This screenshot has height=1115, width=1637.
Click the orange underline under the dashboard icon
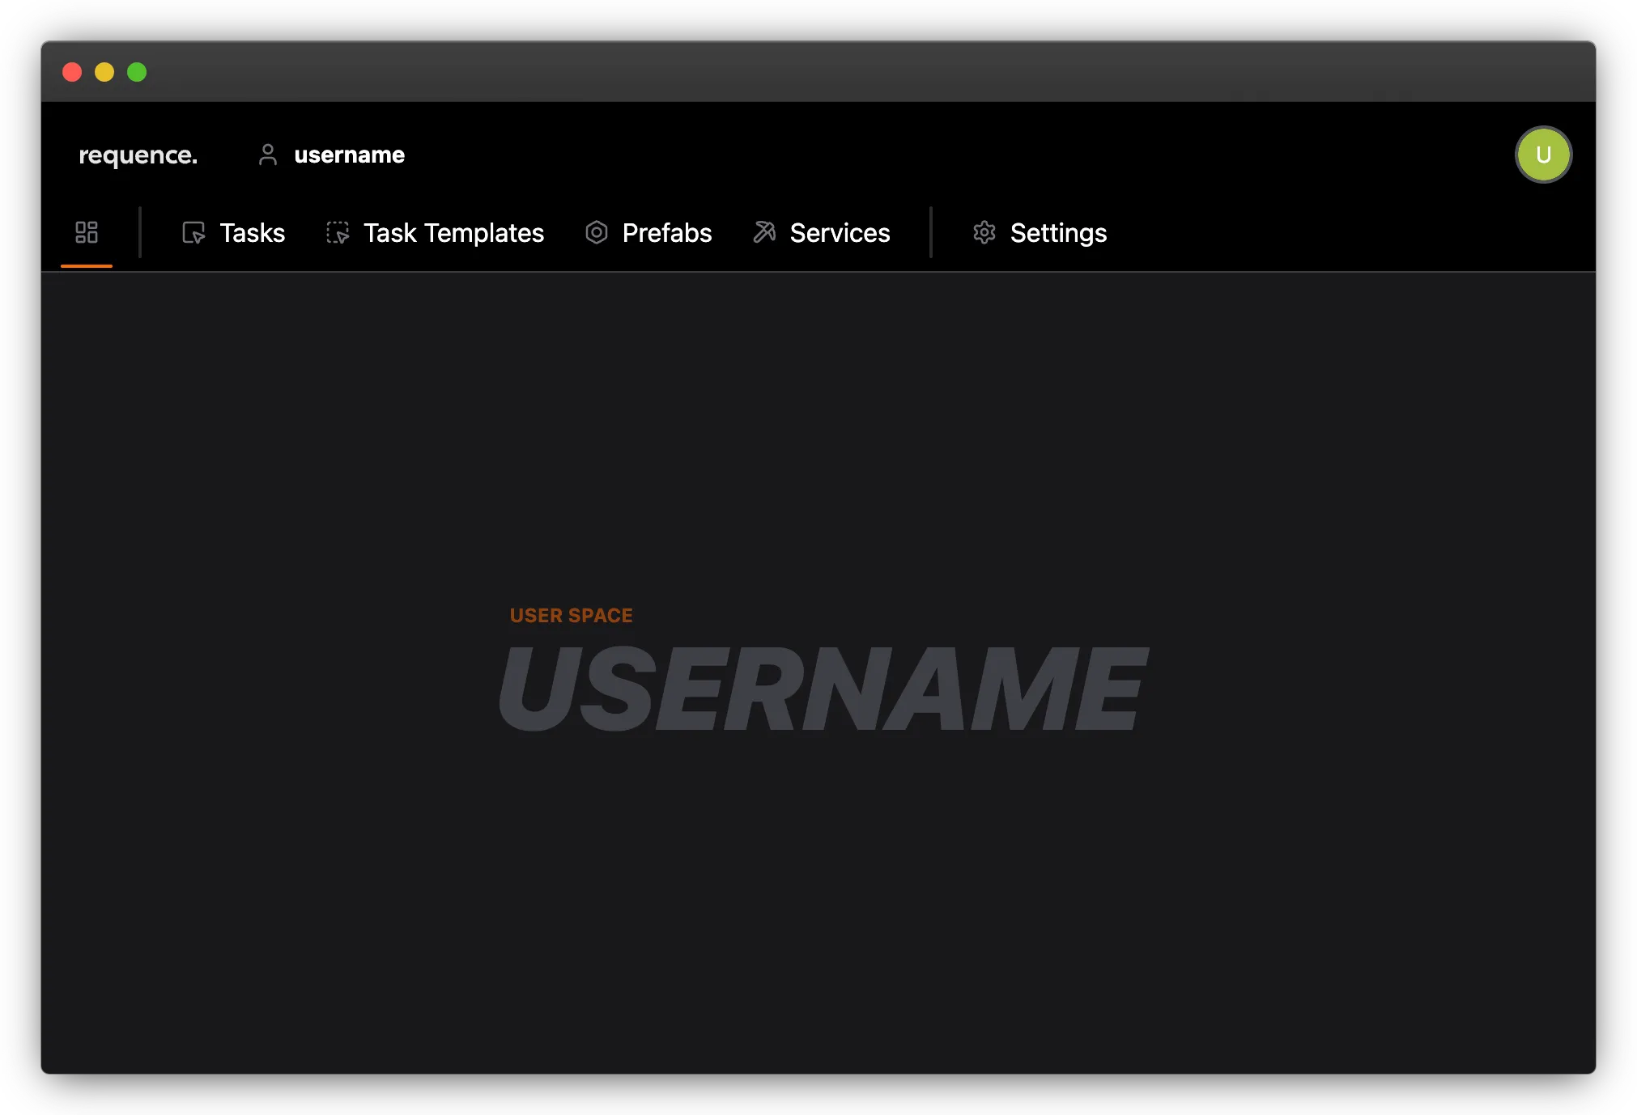point(87,265)
